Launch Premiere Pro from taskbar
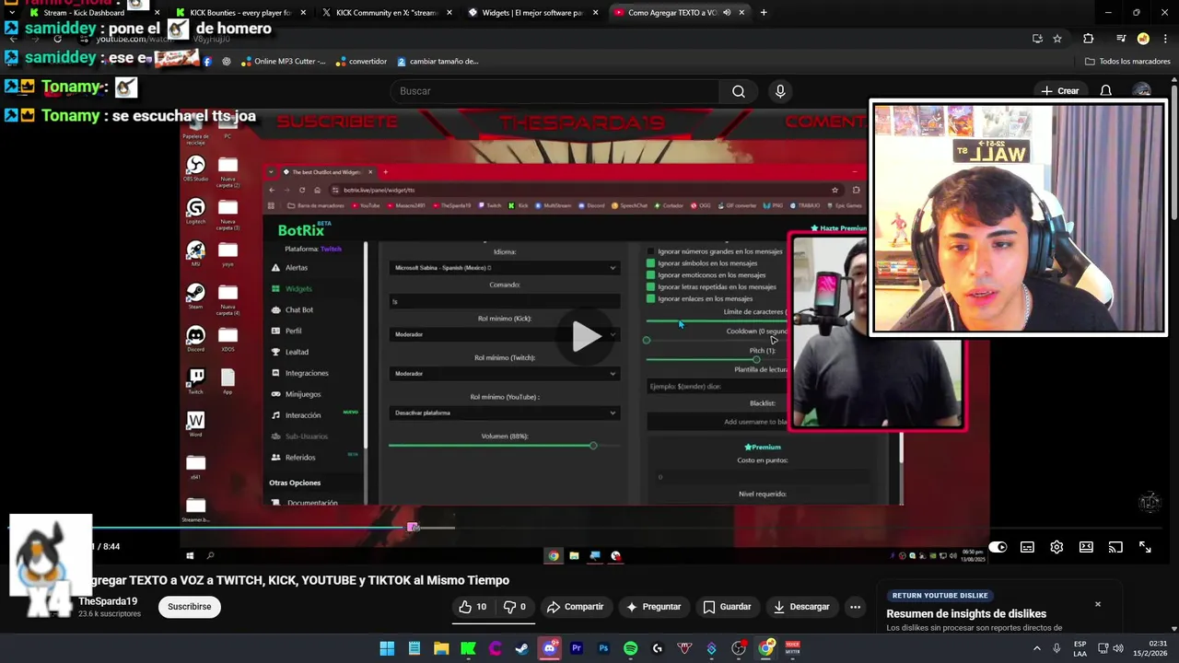Screen dimensions: 1179x663 click(x=577, y=648)
